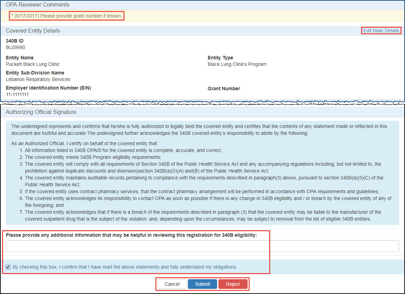Click the red Reject button
Screen dimensions: 405x294
click(x=233, y=284)
